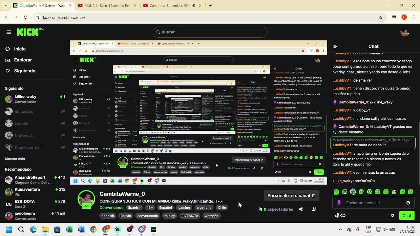Show hidden system tray icons chevron
This screenshot has height=236, width=420.
click(x=340, y=229)
